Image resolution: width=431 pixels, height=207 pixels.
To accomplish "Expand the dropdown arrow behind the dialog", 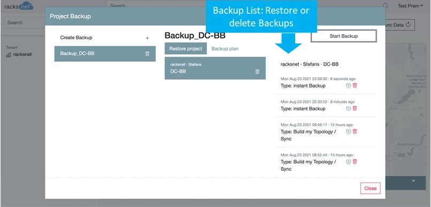I will pyautogui.click(x=413, y=181).
